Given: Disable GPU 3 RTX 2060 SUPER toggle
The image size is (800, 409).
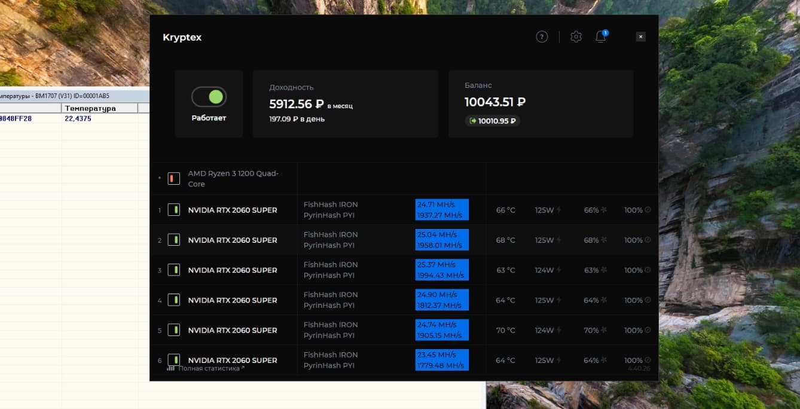Looking at the screenshot, I should tap(174, 270).
